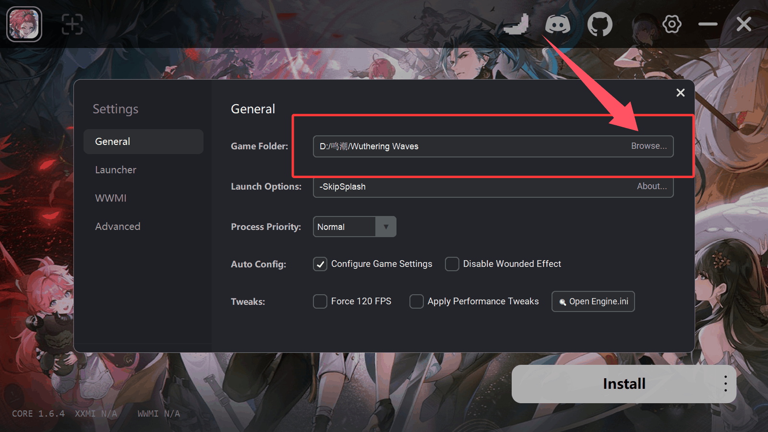Select the Wuthering Waves character avatar icon
The image size is (768, 432).
[x=24, y=24]
